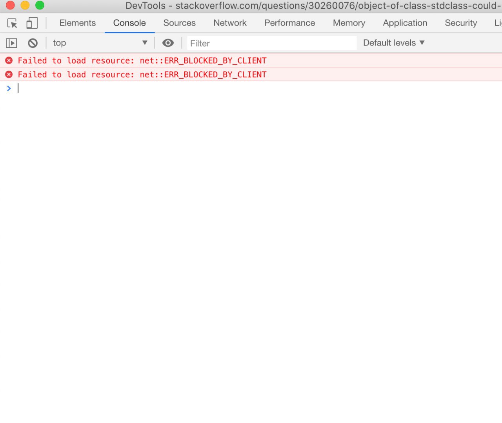Minimize DevTools with the yellow button
The height and width of the screenshot is (423, 502).
[x=25, y=5]
